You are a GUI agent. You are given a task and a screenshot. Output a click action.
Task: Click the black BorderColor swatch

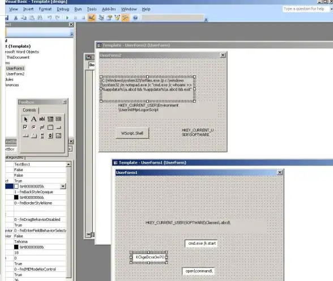(x=16, y=197)
